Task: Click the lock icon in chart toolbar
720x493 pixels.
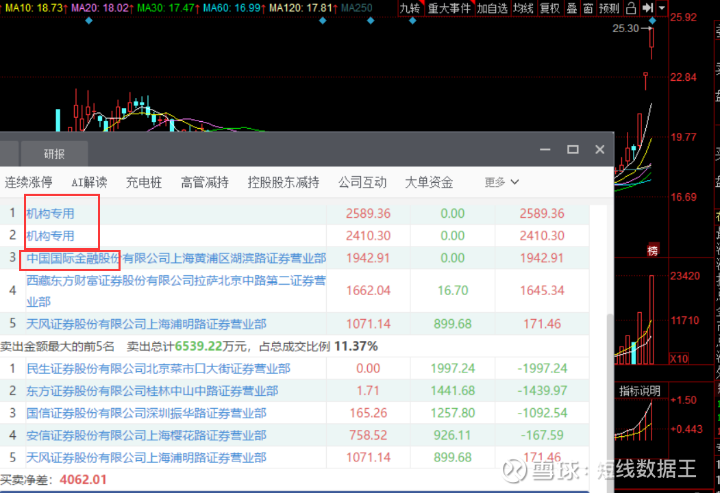Action: [631, 8]
